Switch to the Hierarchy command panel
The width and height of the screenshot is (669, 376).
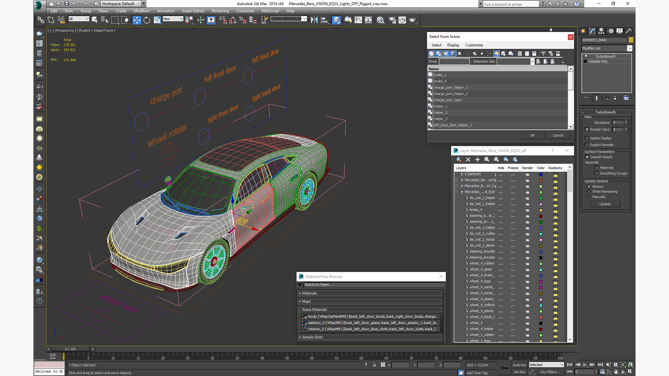tap(601, 31)
